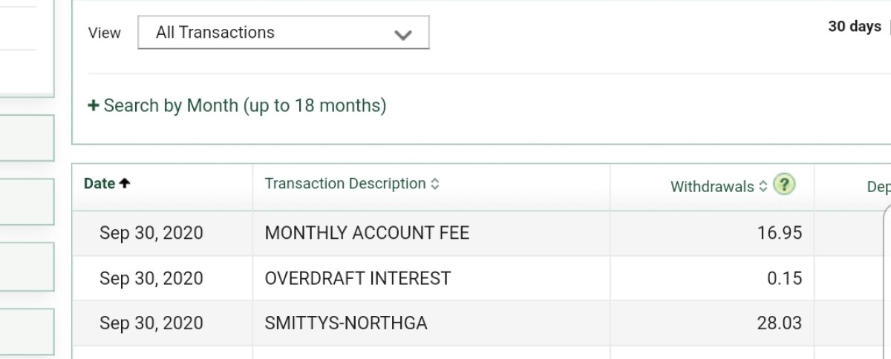Open the All Transactions view dropdown
Viewport: 891px width, 359px height.
pos(282,33)
